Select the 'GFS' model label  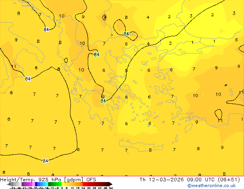pyautogui.click(x=91, y=180)
